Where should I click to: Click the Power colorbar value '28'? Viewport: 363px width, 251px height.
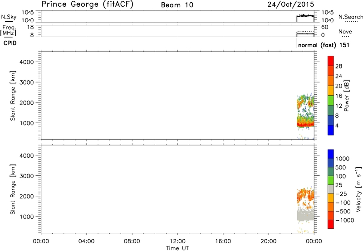(338, 66)
